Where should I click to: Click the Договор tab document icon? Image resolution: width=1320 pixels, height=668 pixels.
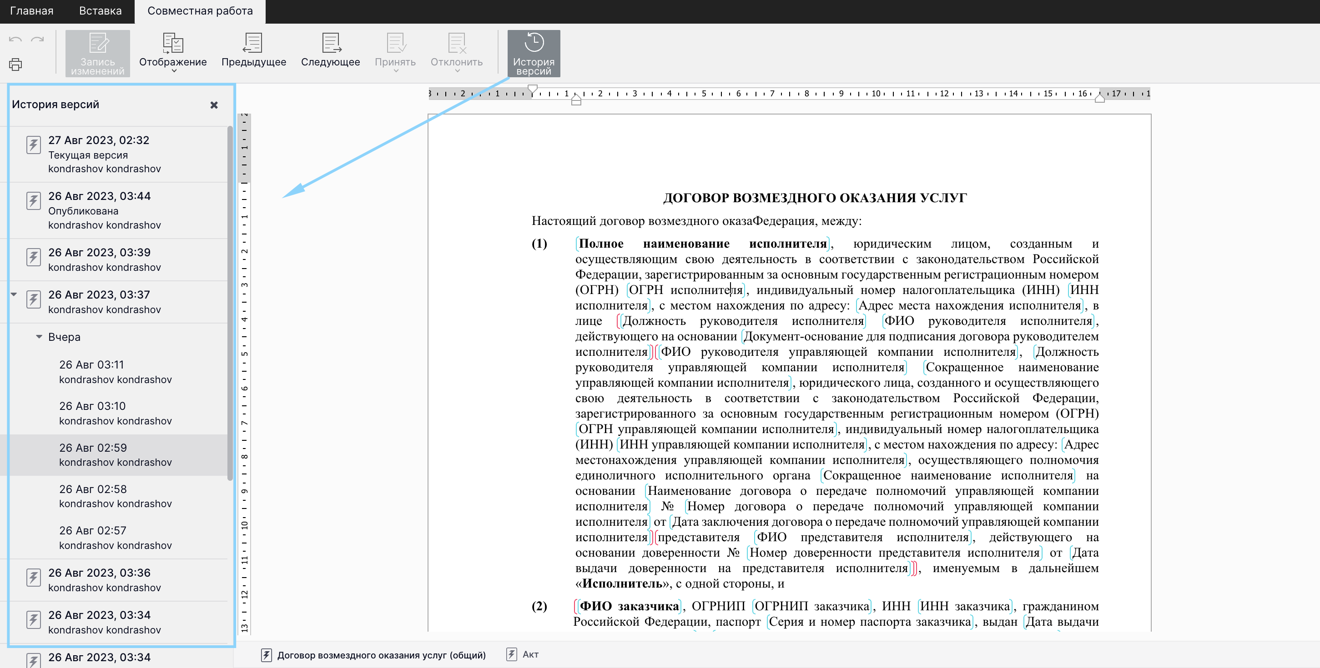267,655
